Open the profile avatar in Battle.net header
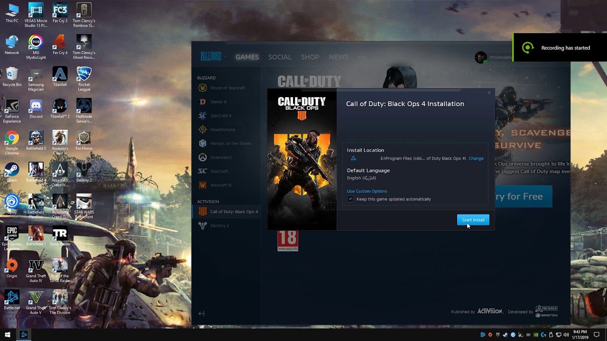This screenshot has height=341, width=607. tap(480, 57)
